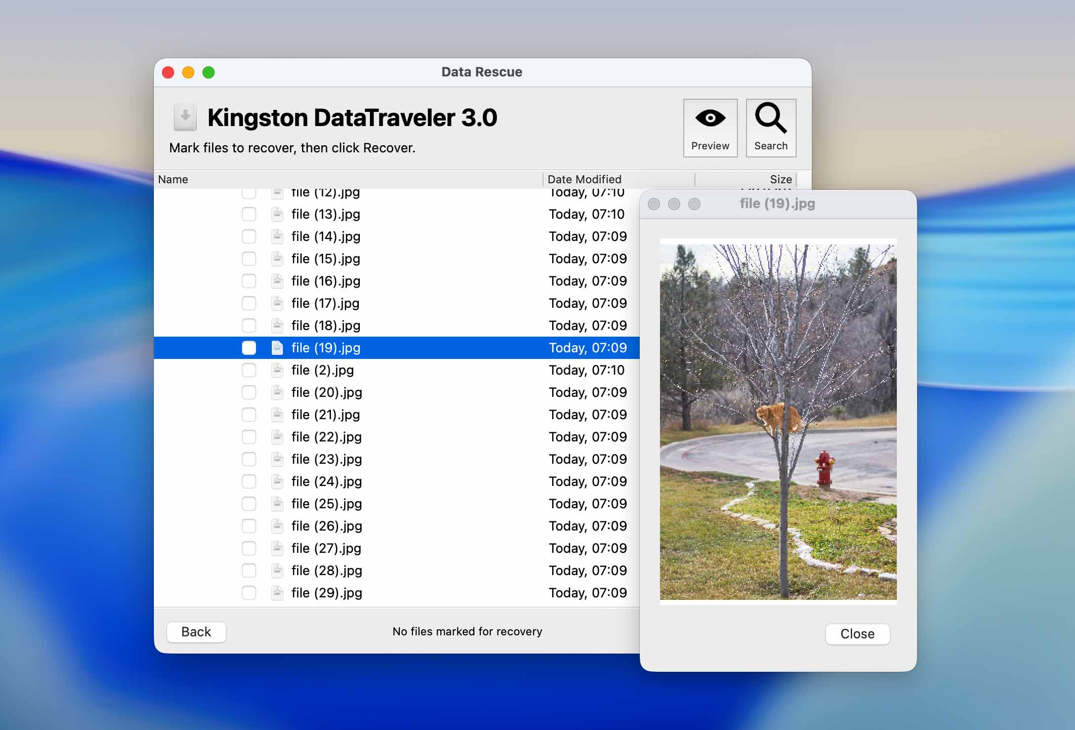Tick the checkbox next to file (24).jpg
The width and height of the screenshot is (1075, 730).
249,481
